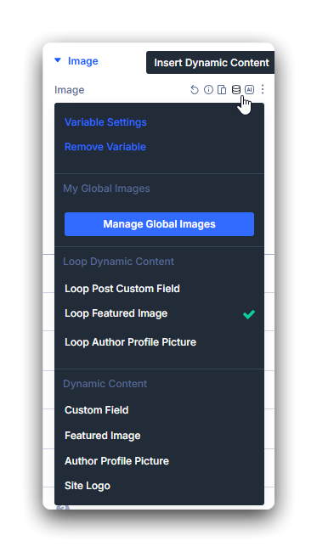
Task: Click the grey Dynamic Content heading
Action: (105, 383)
